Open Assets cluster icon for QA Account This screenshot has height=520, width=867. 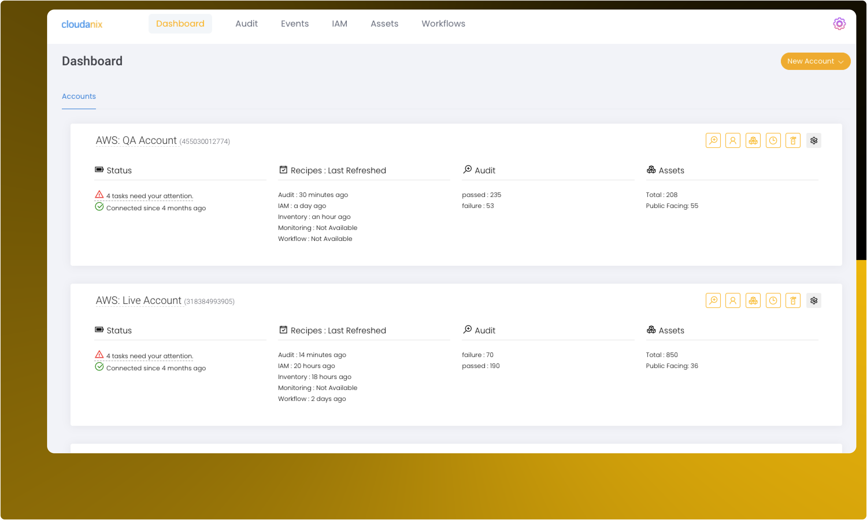pos(753,140)
